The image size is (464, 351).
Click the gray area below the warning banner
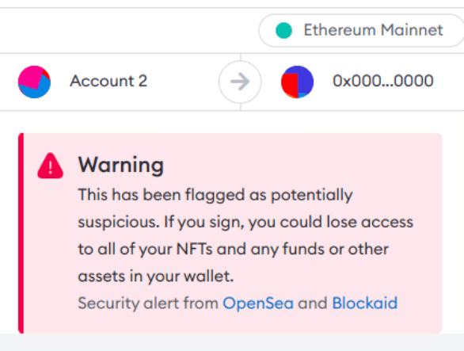click(232, 342)
